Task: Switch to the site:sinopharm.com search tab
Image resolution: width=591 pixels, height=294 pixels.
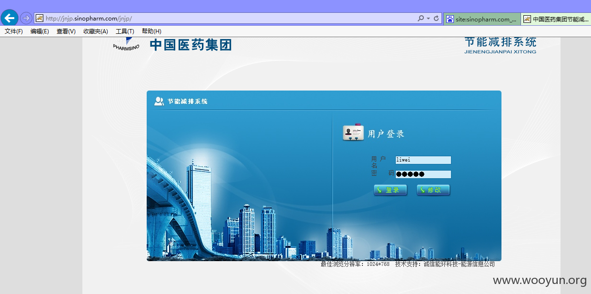Action: (x=482, y=19)
